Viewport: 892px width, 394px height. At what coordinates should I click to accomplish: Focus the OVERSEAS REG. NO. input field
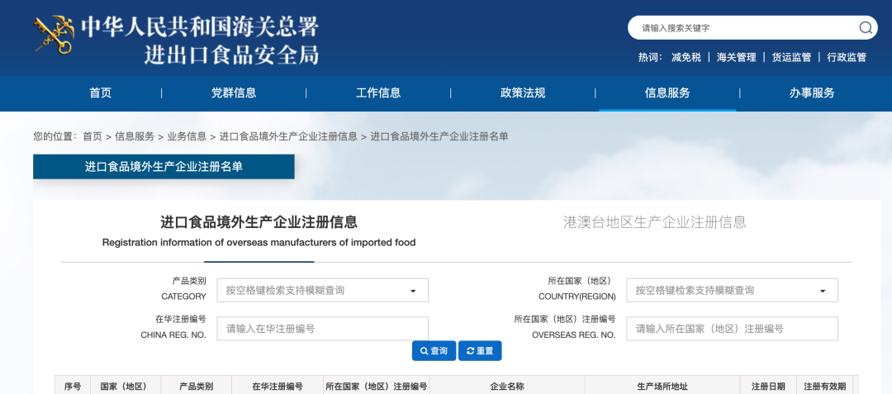(732, 329)
